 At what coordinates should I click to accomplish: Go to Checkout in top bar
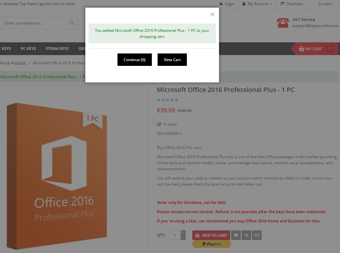coord(291,4)
